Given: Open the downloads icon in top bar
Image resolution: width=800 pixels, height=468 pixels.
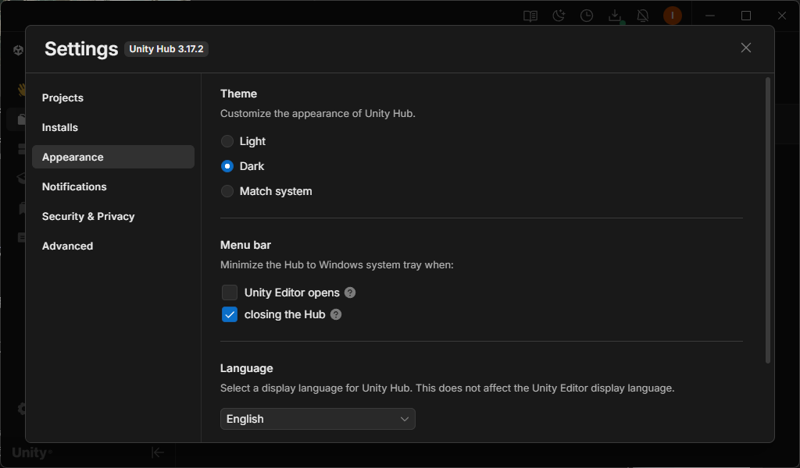Looking at the screenshot, I should (615, 16).
